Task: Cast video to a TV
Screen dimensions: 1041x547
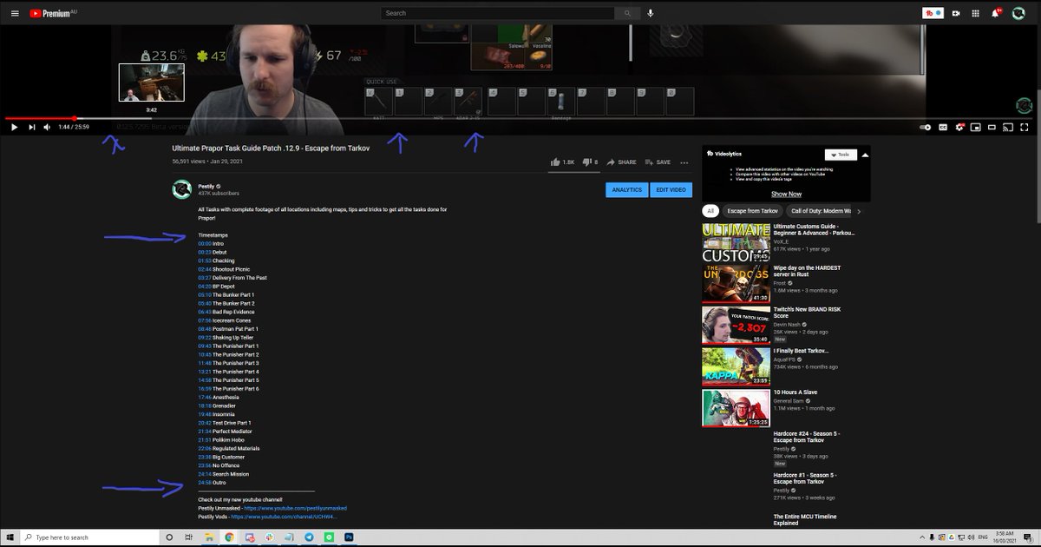Action: coord(1009,127)
